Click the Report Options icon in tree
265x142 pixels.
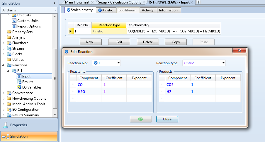coord(14,26)
